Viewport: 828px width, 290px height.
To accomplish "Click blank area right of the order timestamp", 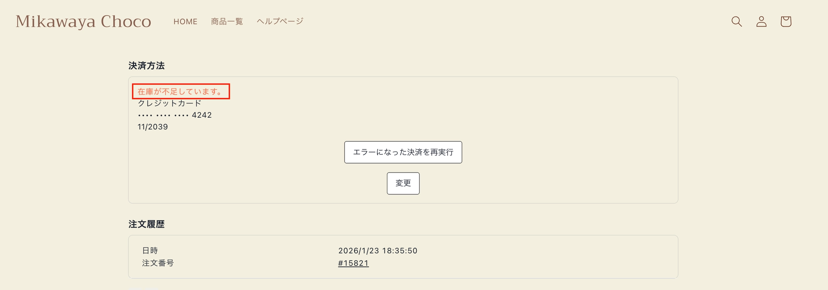I will (x=546, y=251).
